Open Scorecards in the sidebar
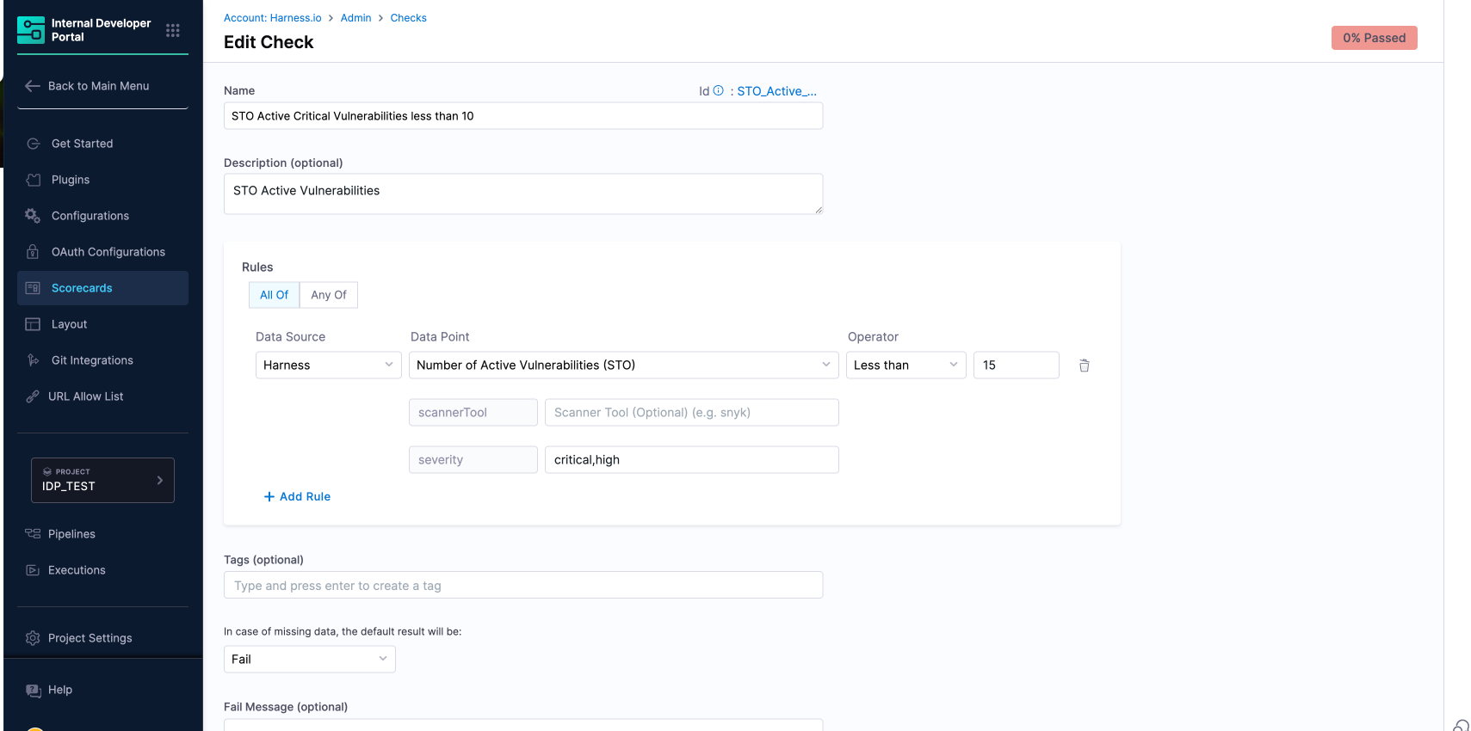The image size is (1471, 731). [82, 288]
